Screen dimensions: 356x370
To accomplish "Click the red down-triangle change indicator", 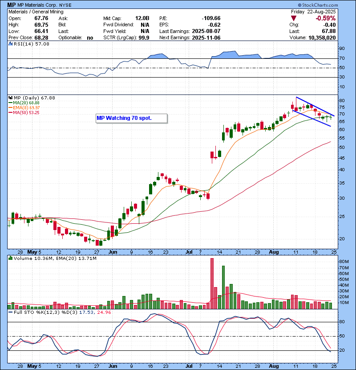I will click(294, 18).
